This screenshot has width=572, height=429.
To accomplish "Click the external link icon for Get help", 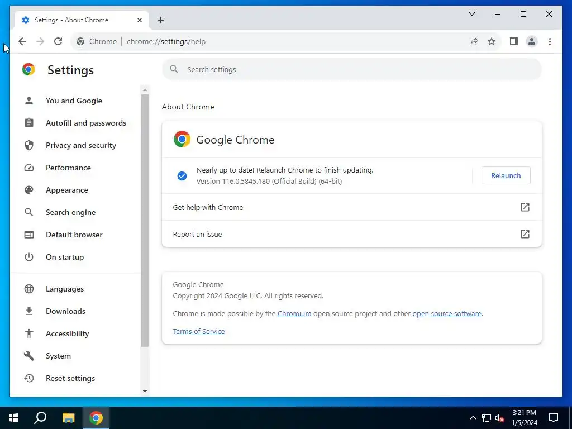I will [x=525, y=207].
